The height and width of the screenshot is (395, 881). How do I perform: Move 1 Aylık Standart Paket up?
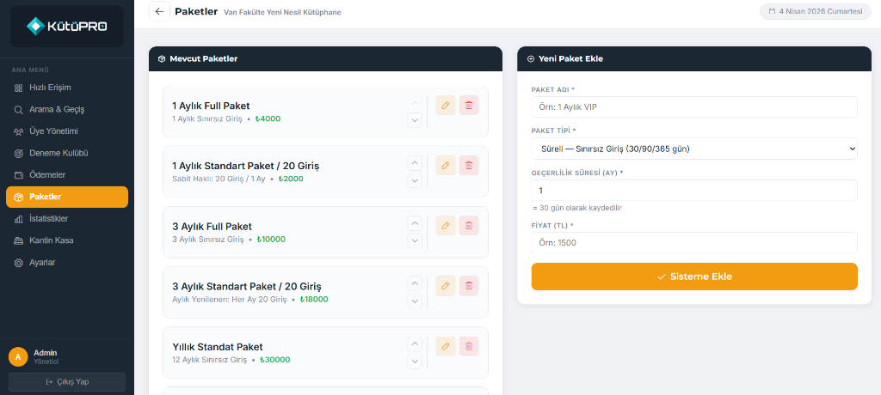pos(414,163)
